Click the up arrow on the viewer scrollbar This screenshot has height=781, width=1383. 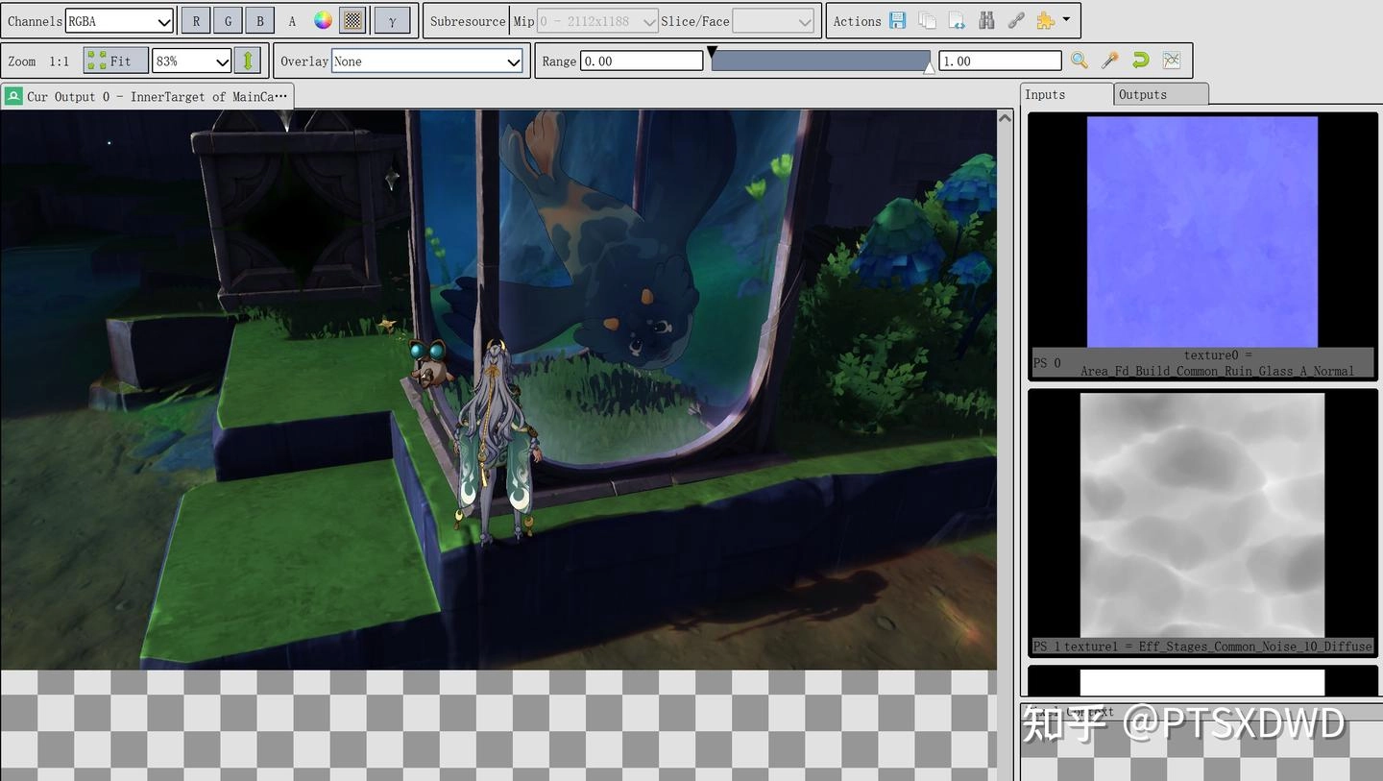1006,117
